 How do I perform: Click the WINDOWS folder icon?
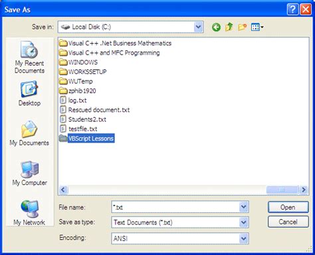pyautogui.click(x=63, y=62)
